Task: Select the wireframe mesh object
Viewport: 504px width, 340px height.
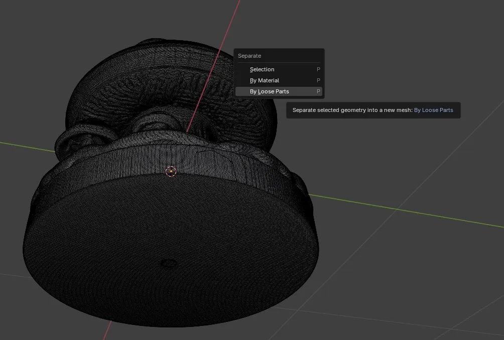Action: [151, 226]
